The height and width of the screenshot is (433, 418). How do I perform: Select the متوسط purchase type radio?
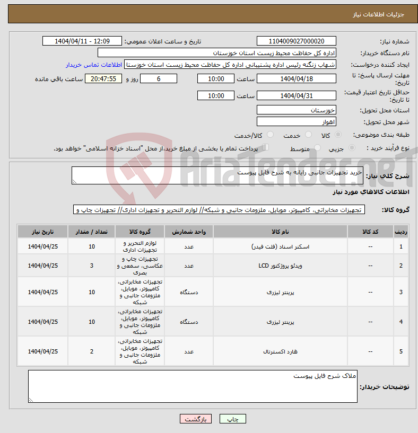coord(317,148)
